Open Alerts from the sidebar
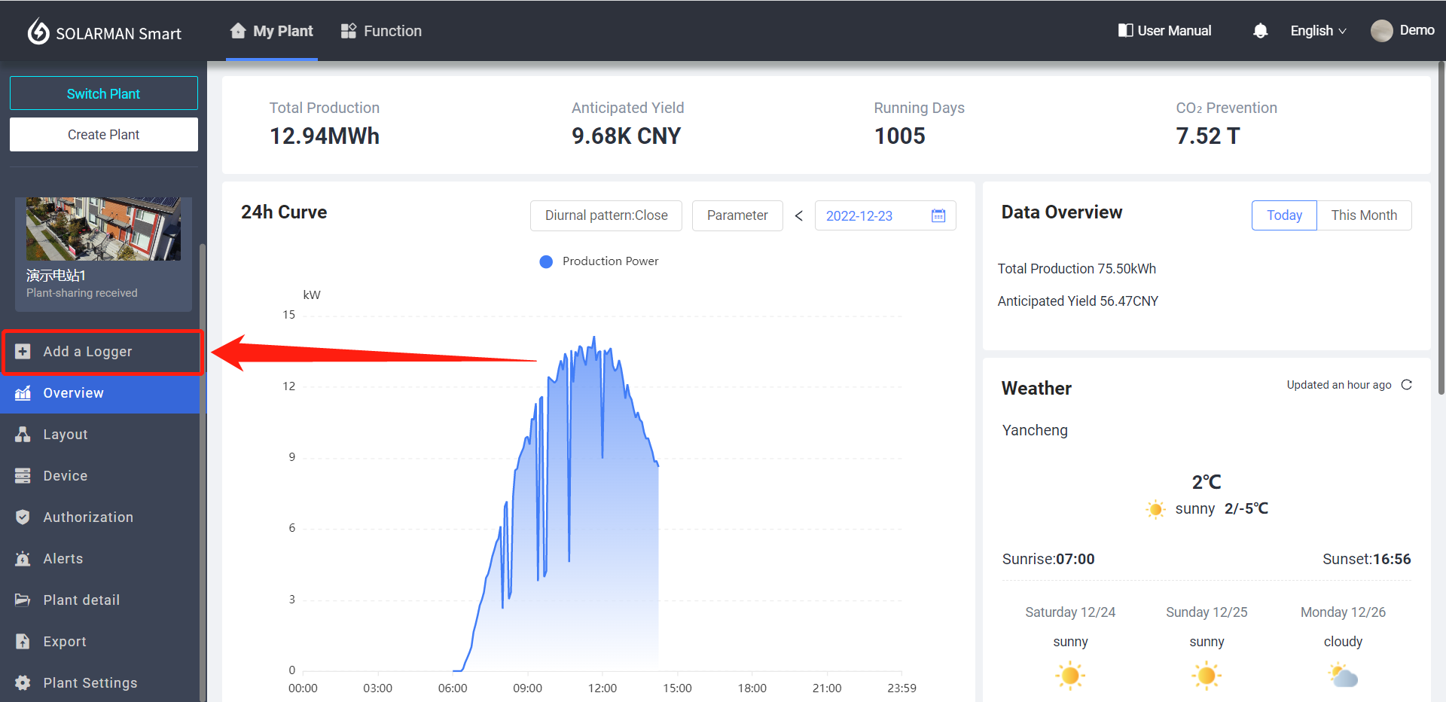The width and height of the screenshot is (1446, 702). pos(63,558)
